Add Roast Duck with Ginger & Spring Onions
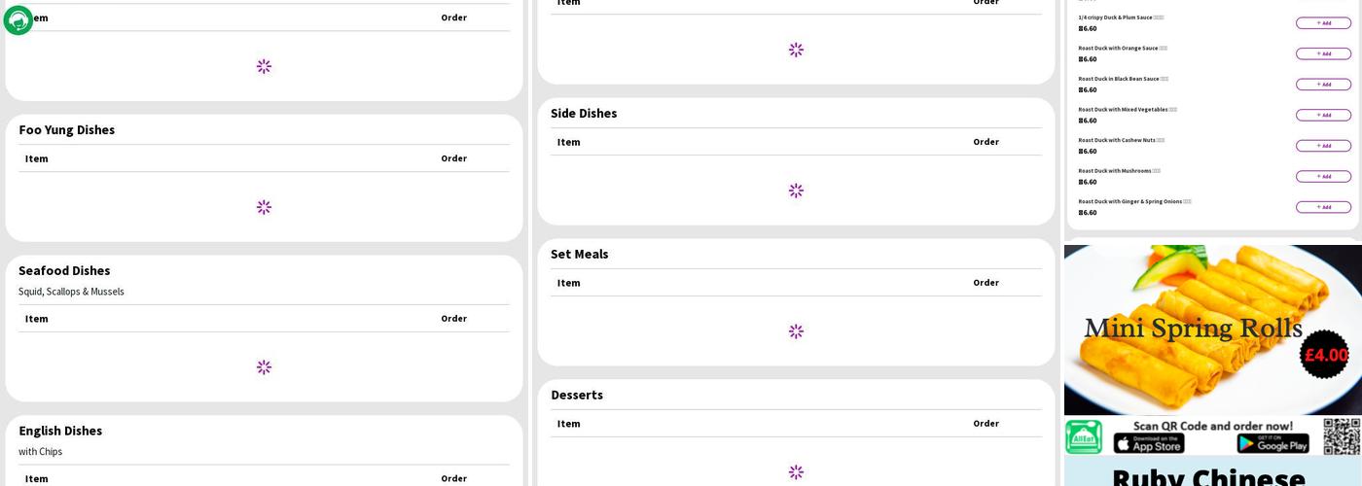 pos(1323,207)
